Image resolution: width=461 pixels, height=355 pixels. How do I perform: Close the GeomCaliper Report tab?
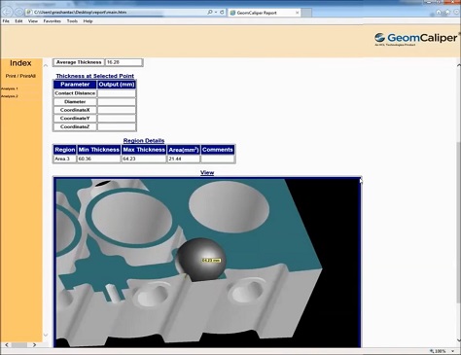click(x=297, y=13)
